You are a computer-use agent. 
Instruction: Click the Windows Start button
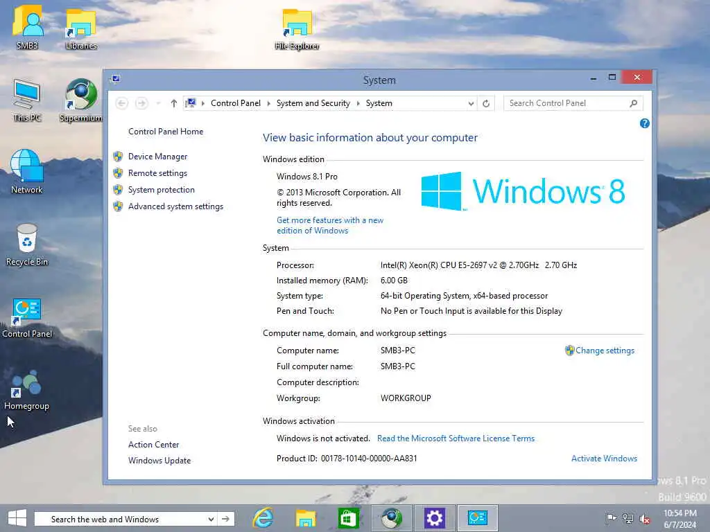[x=17, y=518]
